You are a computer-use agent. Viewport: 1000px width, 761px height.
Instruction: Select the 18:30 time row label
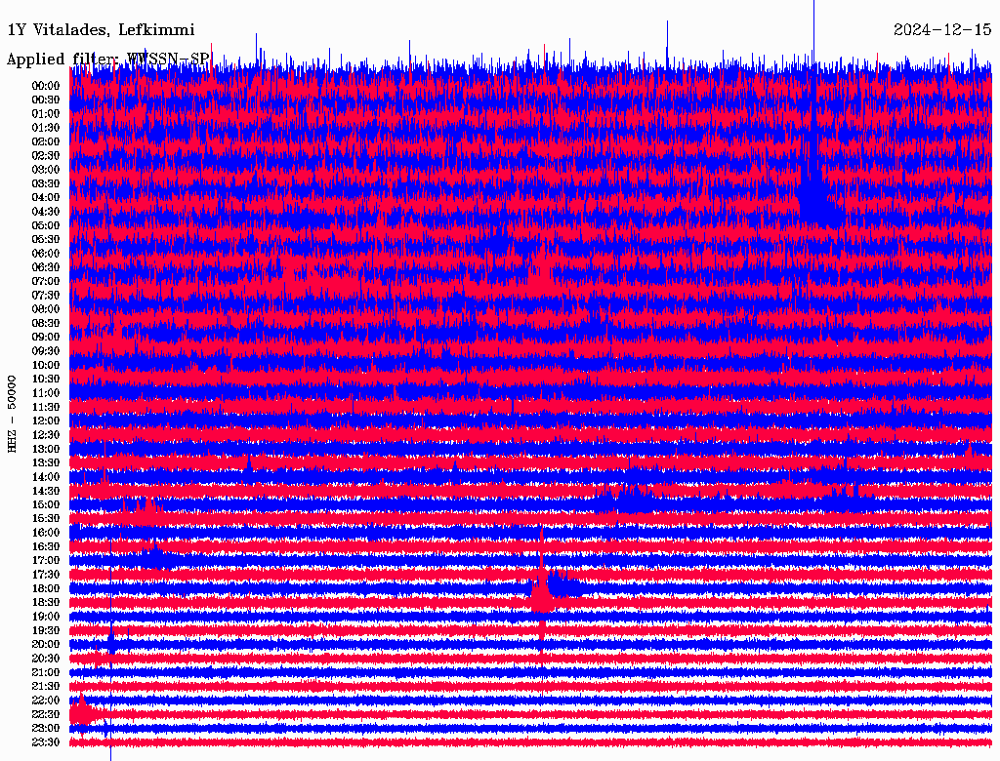46,603
